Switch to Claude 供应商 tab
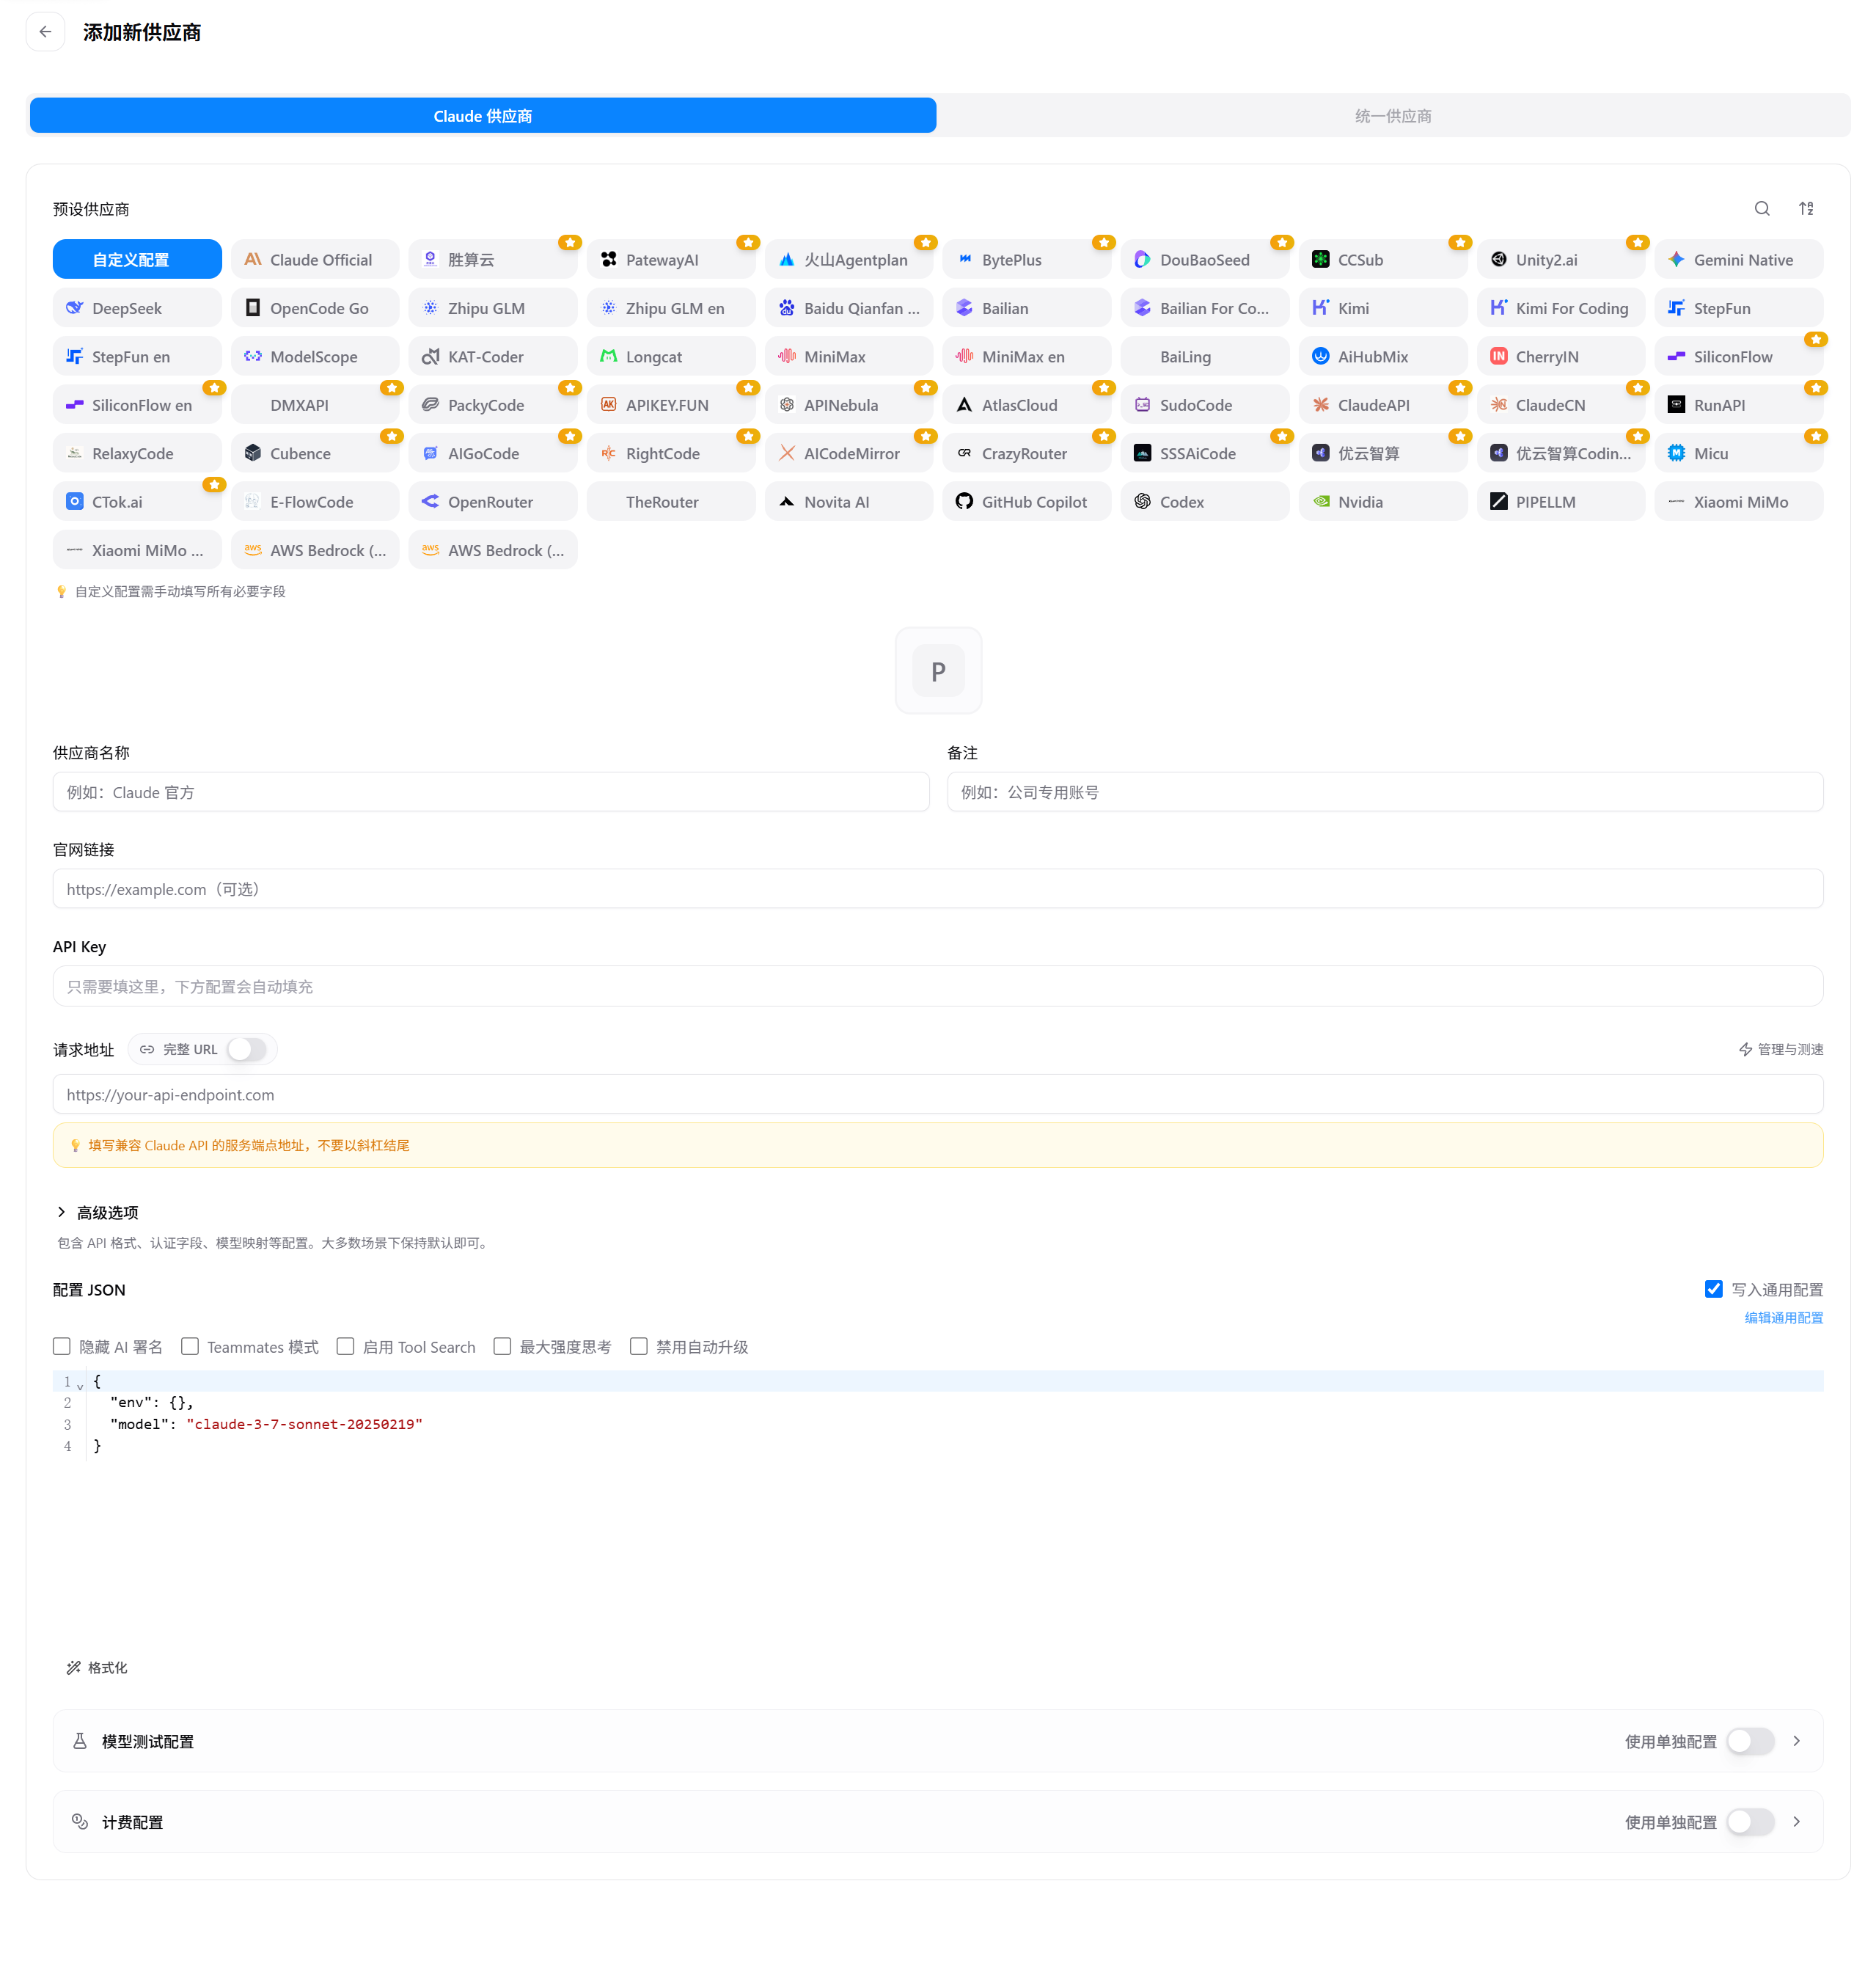 click(x=483, y=115)
